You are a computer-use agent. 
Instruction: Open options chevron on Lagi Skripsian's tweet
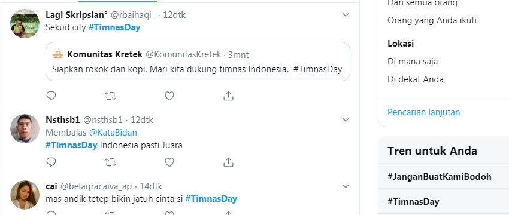[346, 15]
